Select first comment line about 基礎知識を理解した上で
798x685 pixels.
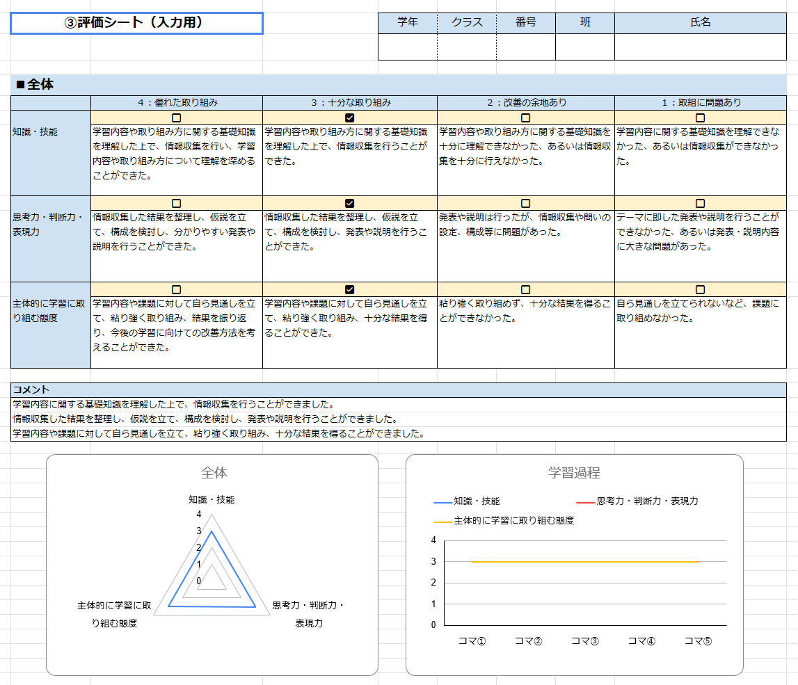tap(399, 405)
